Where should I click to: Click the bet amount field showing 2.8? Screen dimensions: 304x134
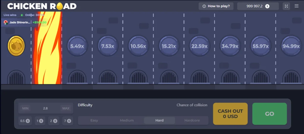(45, 108)
